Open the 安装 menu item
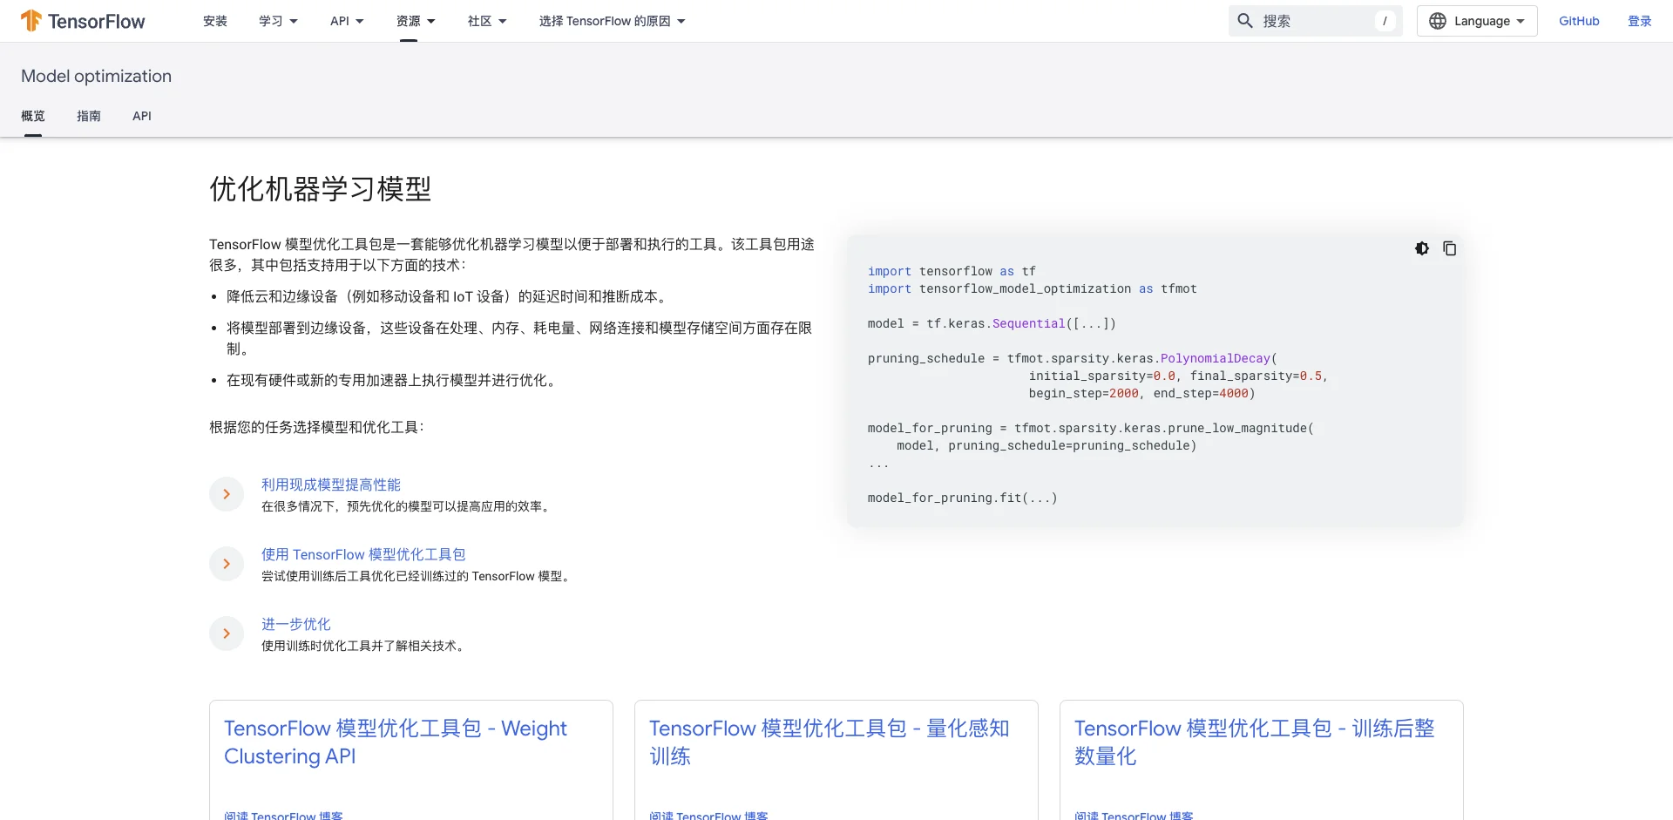Viewport: 1673px width, 820px height. point(215,21)
